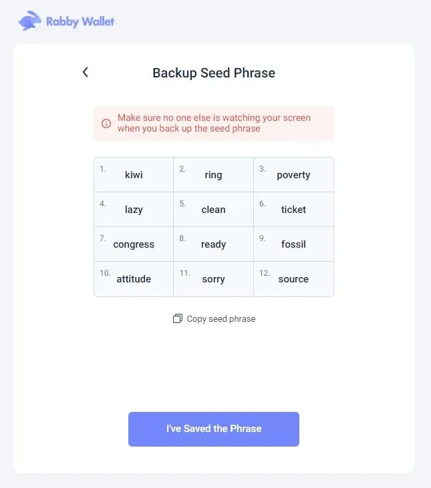Click the copy icon beside Copy seed phrase
Screen dimensions: 431x488
pos(177,318)
